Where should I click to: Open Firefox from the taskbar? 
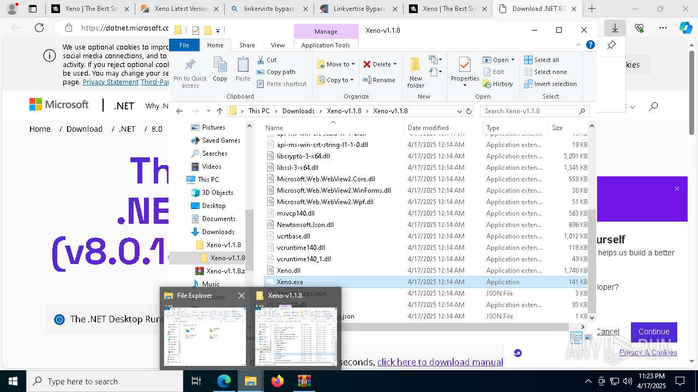pos(278,381)
